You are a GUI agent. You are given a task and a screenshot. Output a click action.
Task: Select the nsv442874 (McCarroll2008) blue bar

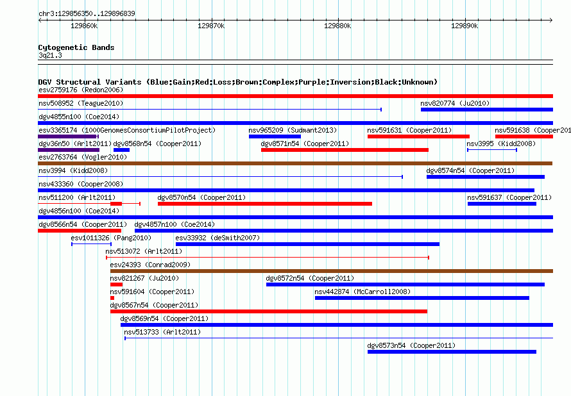click(422, 298)
